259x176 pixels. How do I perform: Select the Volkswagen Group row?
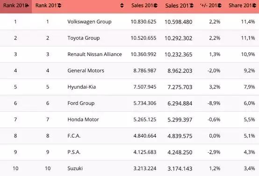(129, 21)
